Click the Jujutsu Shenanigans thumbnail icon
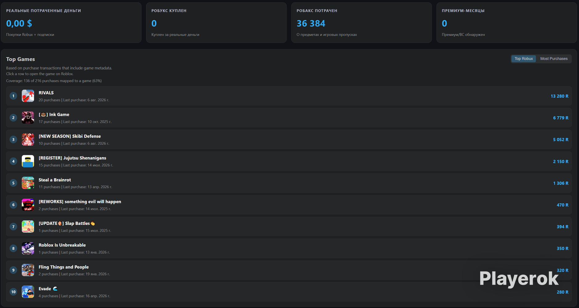 point(28,161)
